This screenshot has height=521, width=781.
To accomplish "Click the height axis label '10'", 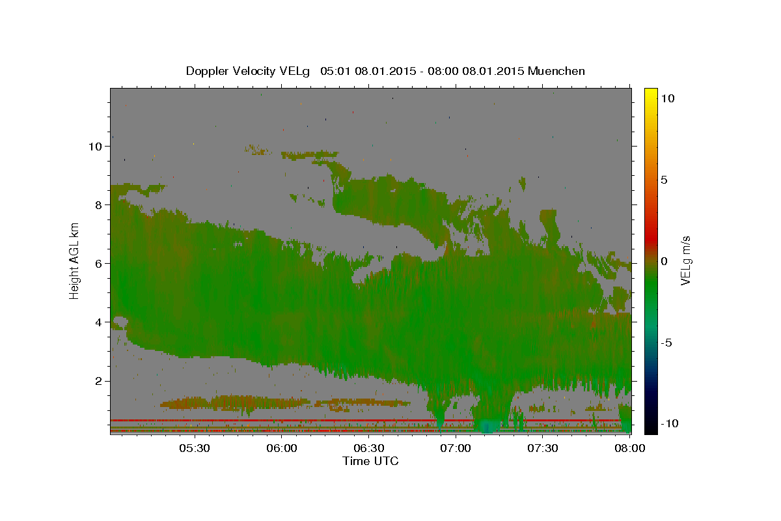I will [95, 146].
